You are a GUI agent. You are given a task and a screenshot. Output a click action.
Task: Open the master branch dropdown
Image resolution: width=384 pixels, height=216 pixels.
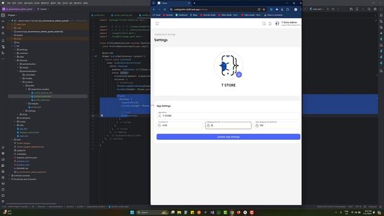pyautogui.click(x=43, y=9)
